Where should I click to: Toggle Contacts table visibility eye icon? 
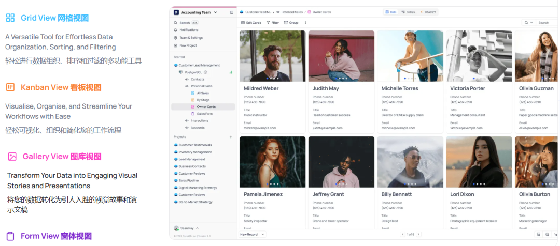[x=187, y=80]
